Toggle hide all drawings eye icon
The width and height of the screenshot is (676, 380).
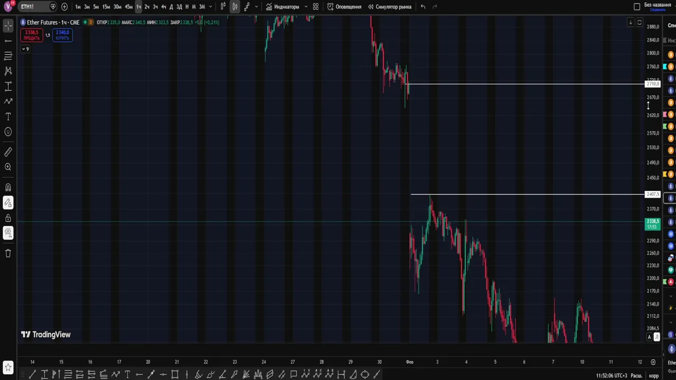click(8, 232)
